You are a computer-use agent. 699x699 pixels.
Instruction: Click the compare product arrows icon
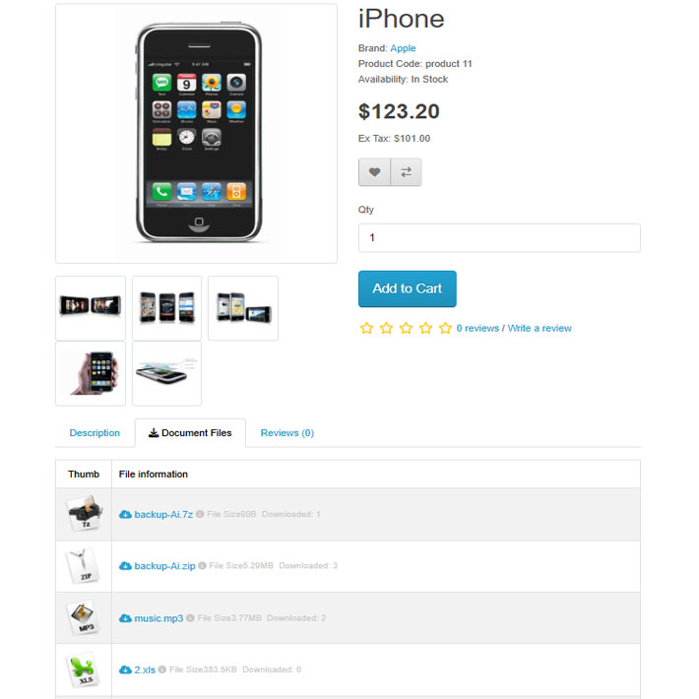(407, 172)
